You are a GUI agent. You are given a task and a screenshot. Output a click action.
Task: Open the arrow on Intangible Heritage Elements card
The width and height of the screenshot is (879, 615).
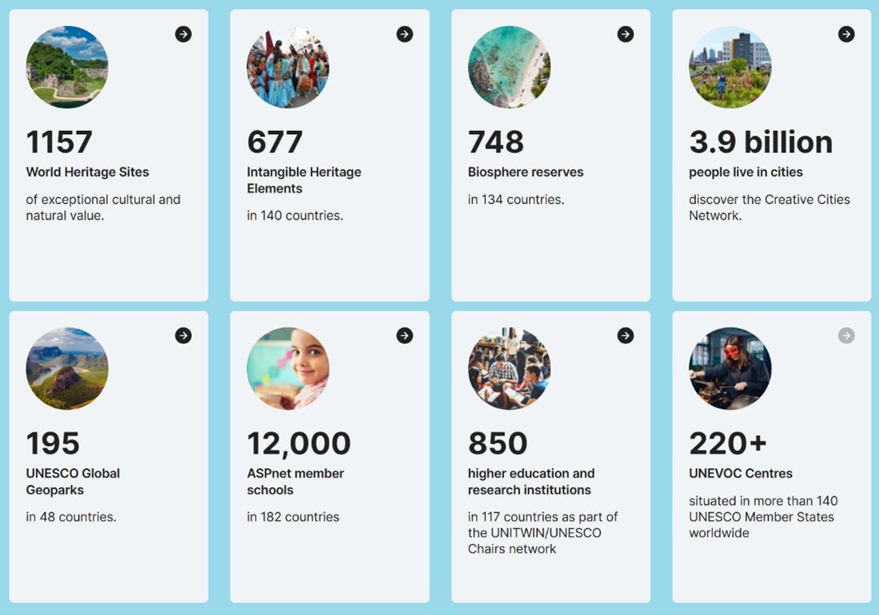click(x=405, y=34)
